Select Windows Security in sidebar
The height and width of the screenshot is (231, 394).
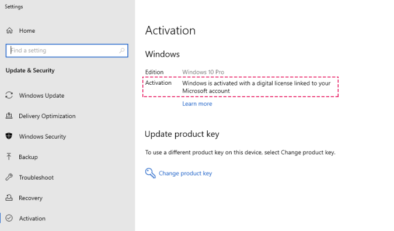43,136
